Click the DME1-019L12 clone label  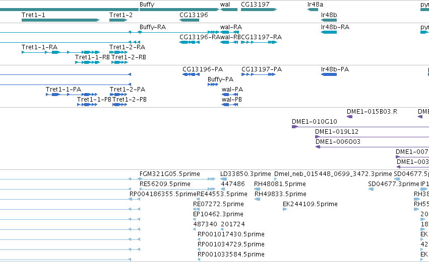[337, 132]
